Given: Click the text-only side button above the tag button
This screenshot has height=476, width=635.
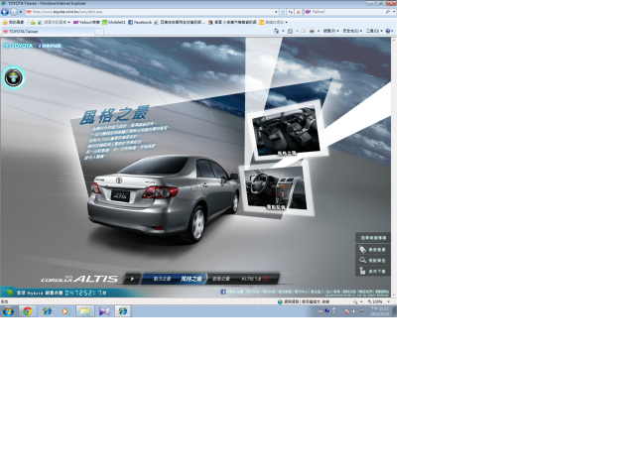Looking at the screenshot, I should tap(373, 238).
